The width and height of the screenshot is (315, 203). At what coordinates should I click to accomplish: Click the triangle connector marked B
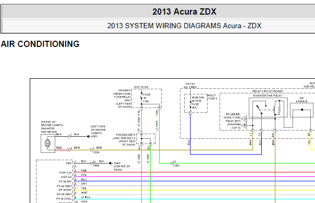tap(244, 126)
